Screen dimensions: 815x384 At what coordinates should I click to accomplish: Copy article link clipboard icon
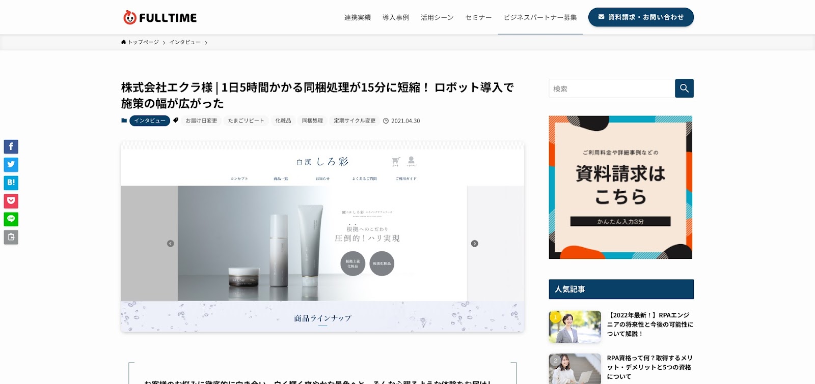click(11, 237)
